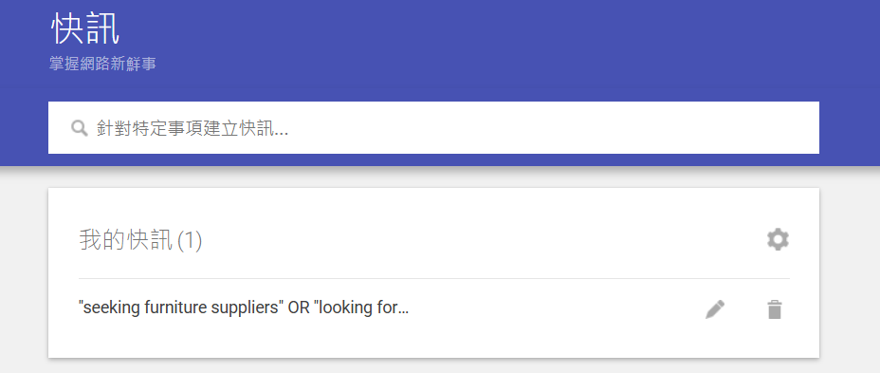Click the magnifier icon in search bar
Screen dimensions: 880x373
point(79,128)
